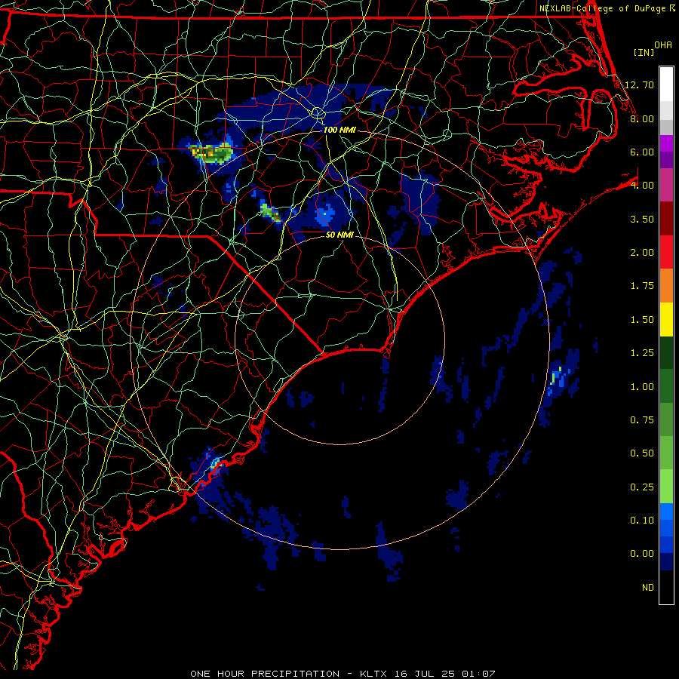679x679 pixels.
Task: Pick the orange swatch beside 1.75
Action: click(666, 286)
